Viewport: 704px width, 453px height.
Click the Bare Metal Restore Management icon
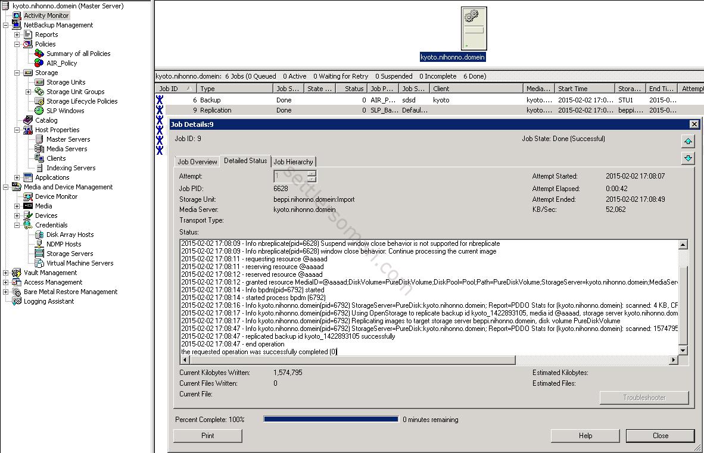[17, 292]
